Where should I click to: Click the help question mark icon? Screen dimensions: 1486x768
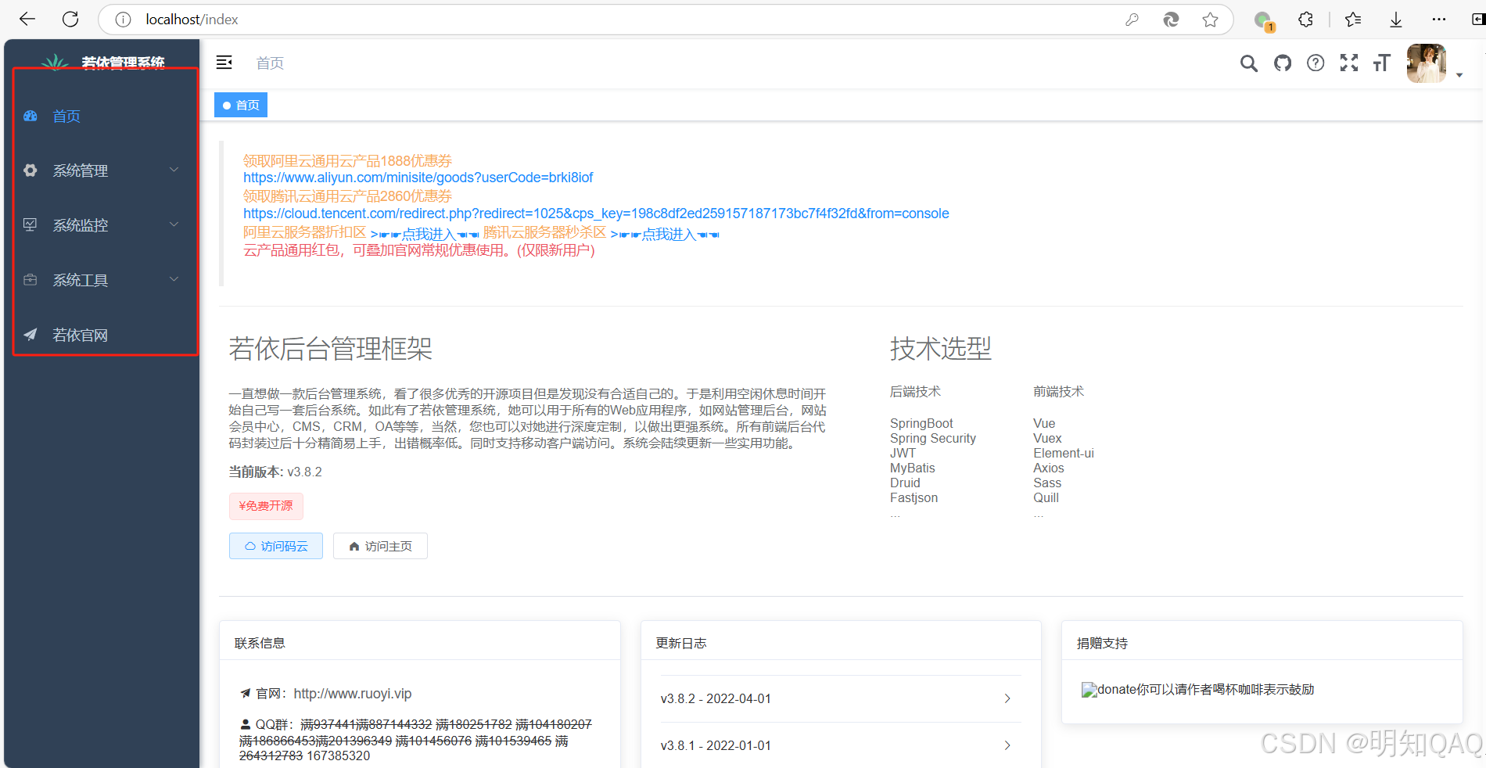point(1316,63)
